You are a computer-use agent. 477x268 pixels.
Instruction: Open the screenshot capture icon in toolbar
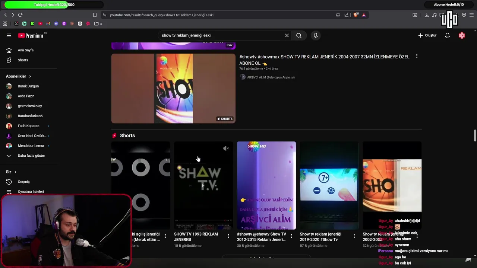415,15
